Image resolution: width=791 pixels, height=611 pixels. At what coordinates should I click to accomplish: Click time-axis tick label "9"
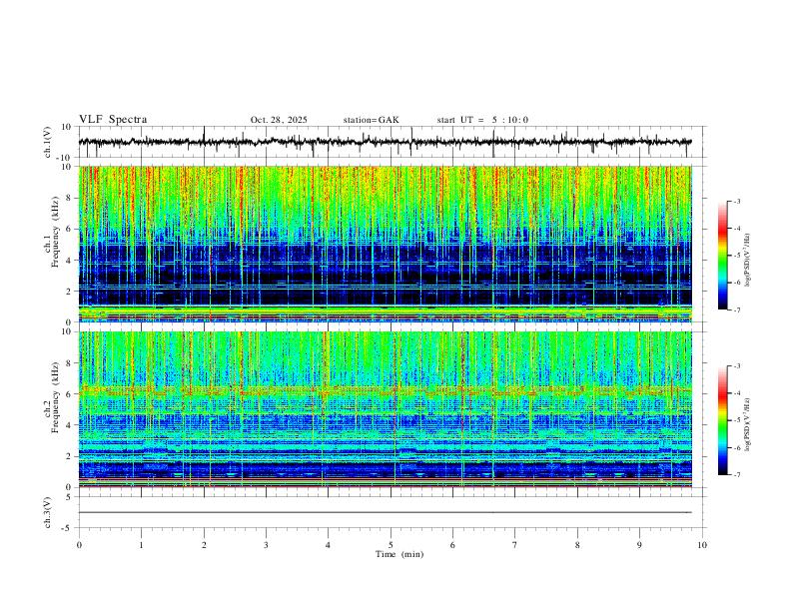(x=639, y=545)
